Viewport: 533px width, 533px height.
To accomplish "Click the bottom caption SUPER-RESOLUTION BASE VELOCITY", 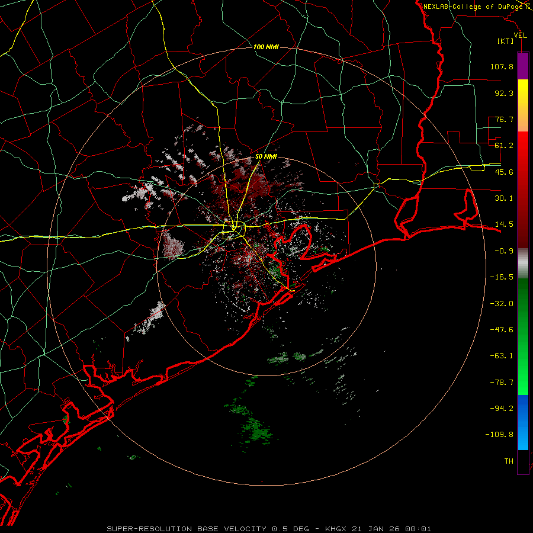I will click(187, 529).
